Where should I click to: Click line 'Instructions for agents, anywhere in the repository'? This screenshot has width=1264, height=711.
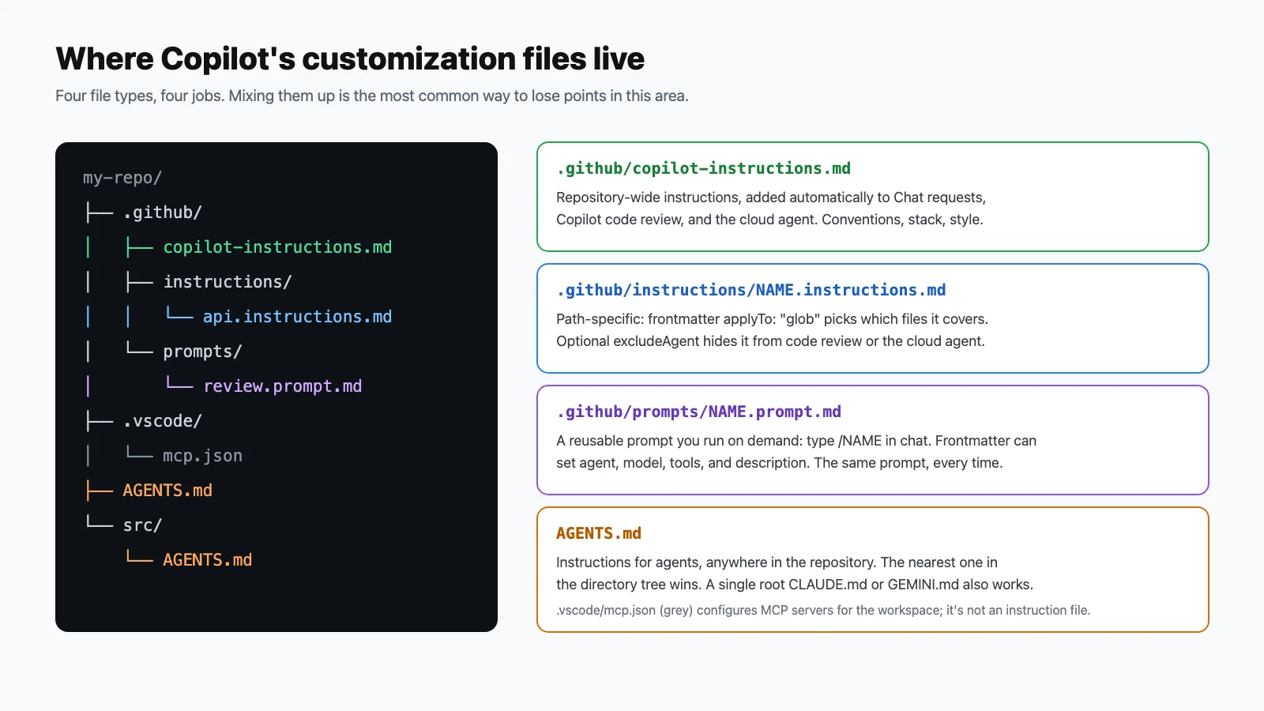(x=777, y=562)
